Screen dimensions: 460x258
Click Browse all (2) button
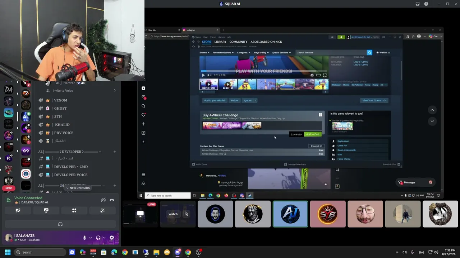(x=316, y=146)
